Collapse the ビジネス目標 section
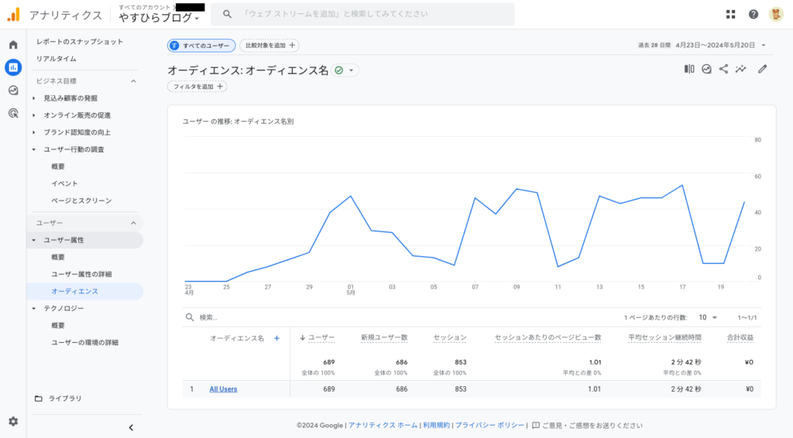Viewport: 793px width, 438px height. pyautogui.click(x=132, y=81)
